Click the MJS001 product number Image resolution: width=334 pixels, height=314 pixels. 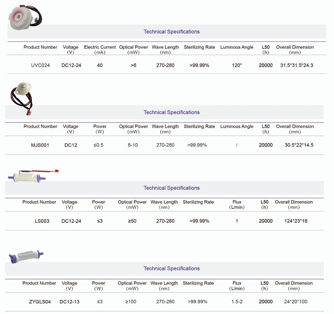tap(40, 145)
